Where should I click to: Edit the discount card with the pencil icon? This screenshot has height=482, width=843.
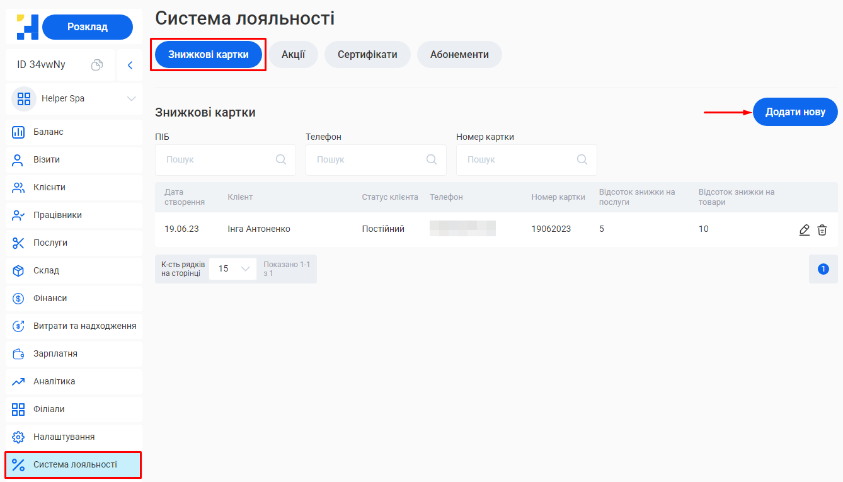tap(805, 229)
